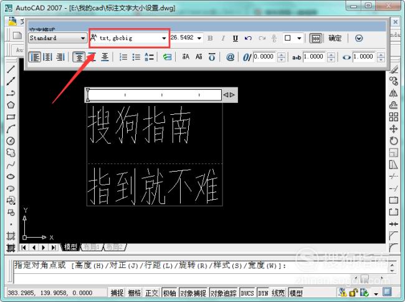Select the Offset modify tool
Viewport: 405px width, 302px height.
point(393,105)
